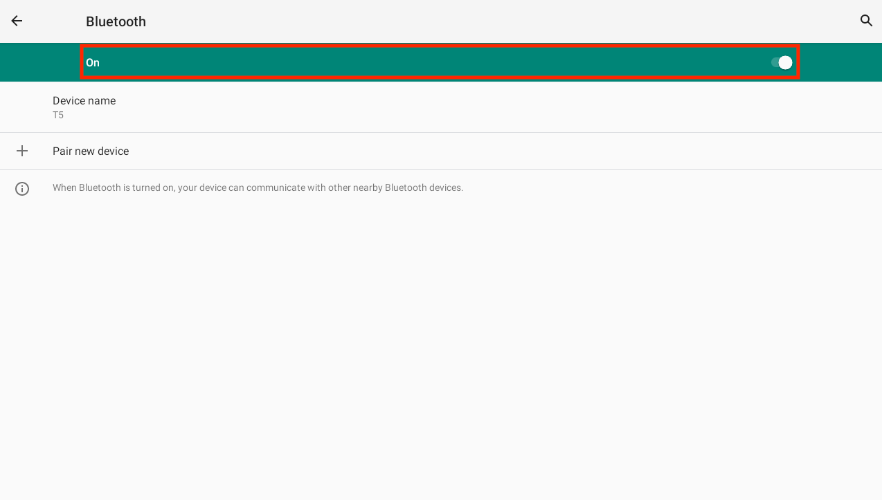Turn off Bluetooth with the switch
882x500 pixels.
click(x=782, y=63)
